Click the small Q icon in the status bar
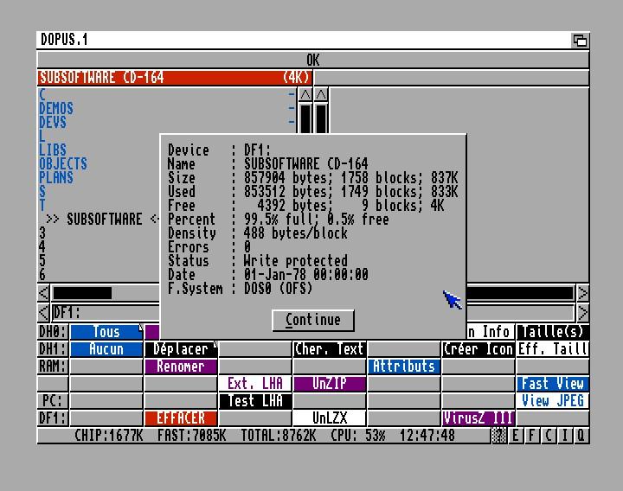 coord(581,436)
